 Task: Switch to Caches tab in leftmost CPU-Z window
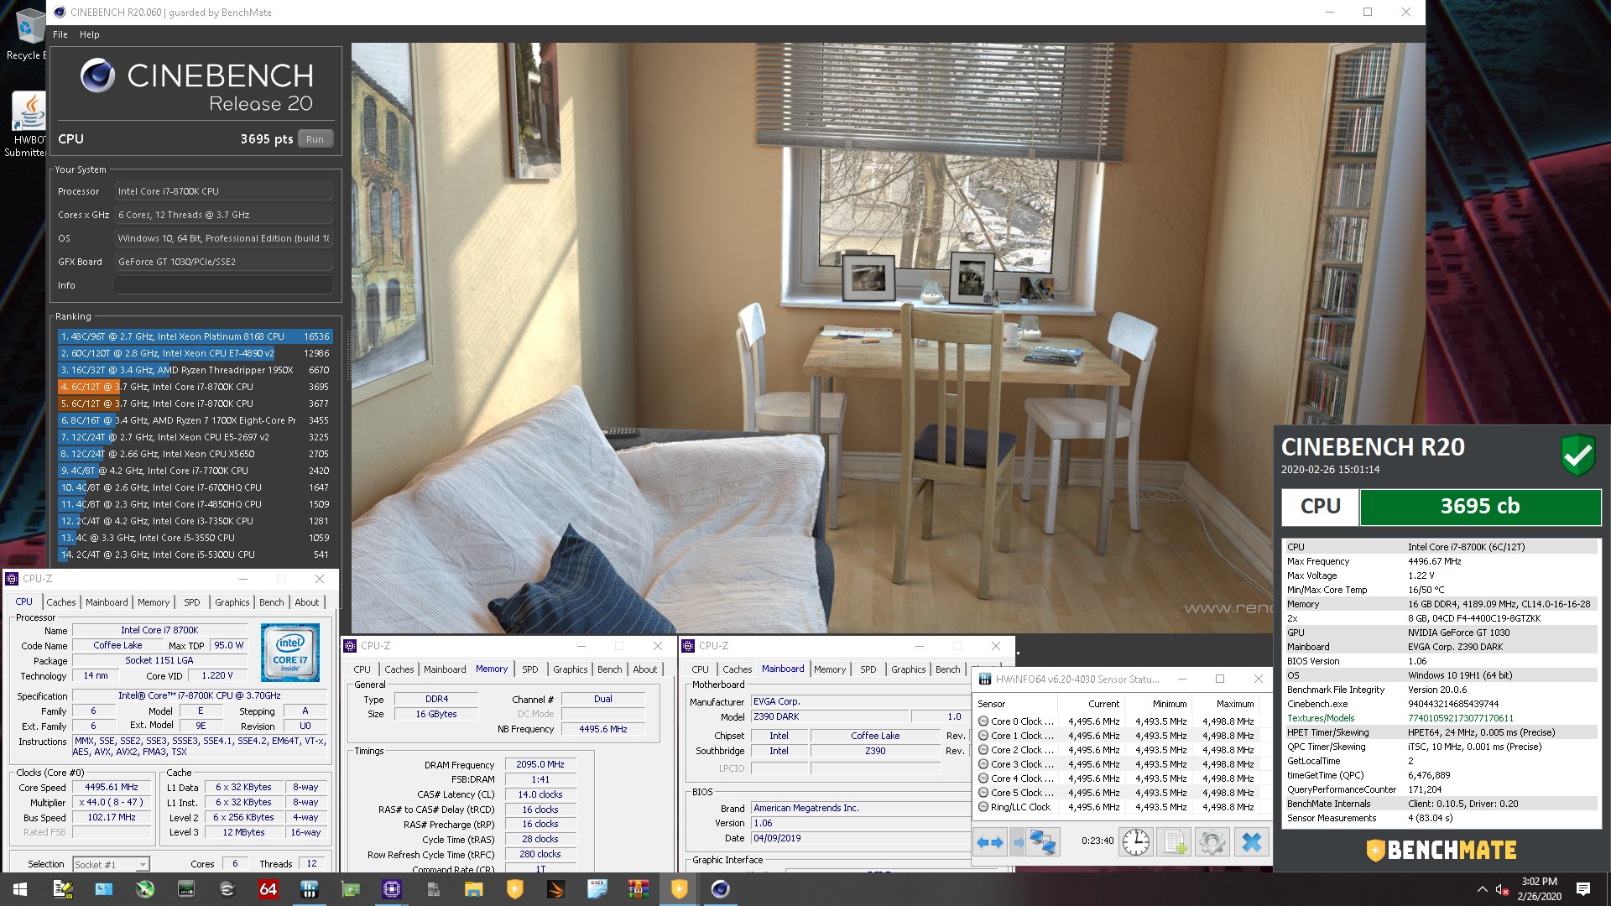[x=61, y=602]
